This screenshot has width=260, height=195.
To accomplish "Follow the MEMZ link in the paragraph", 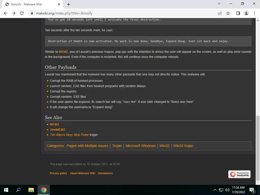I will (x=63, y=52).
